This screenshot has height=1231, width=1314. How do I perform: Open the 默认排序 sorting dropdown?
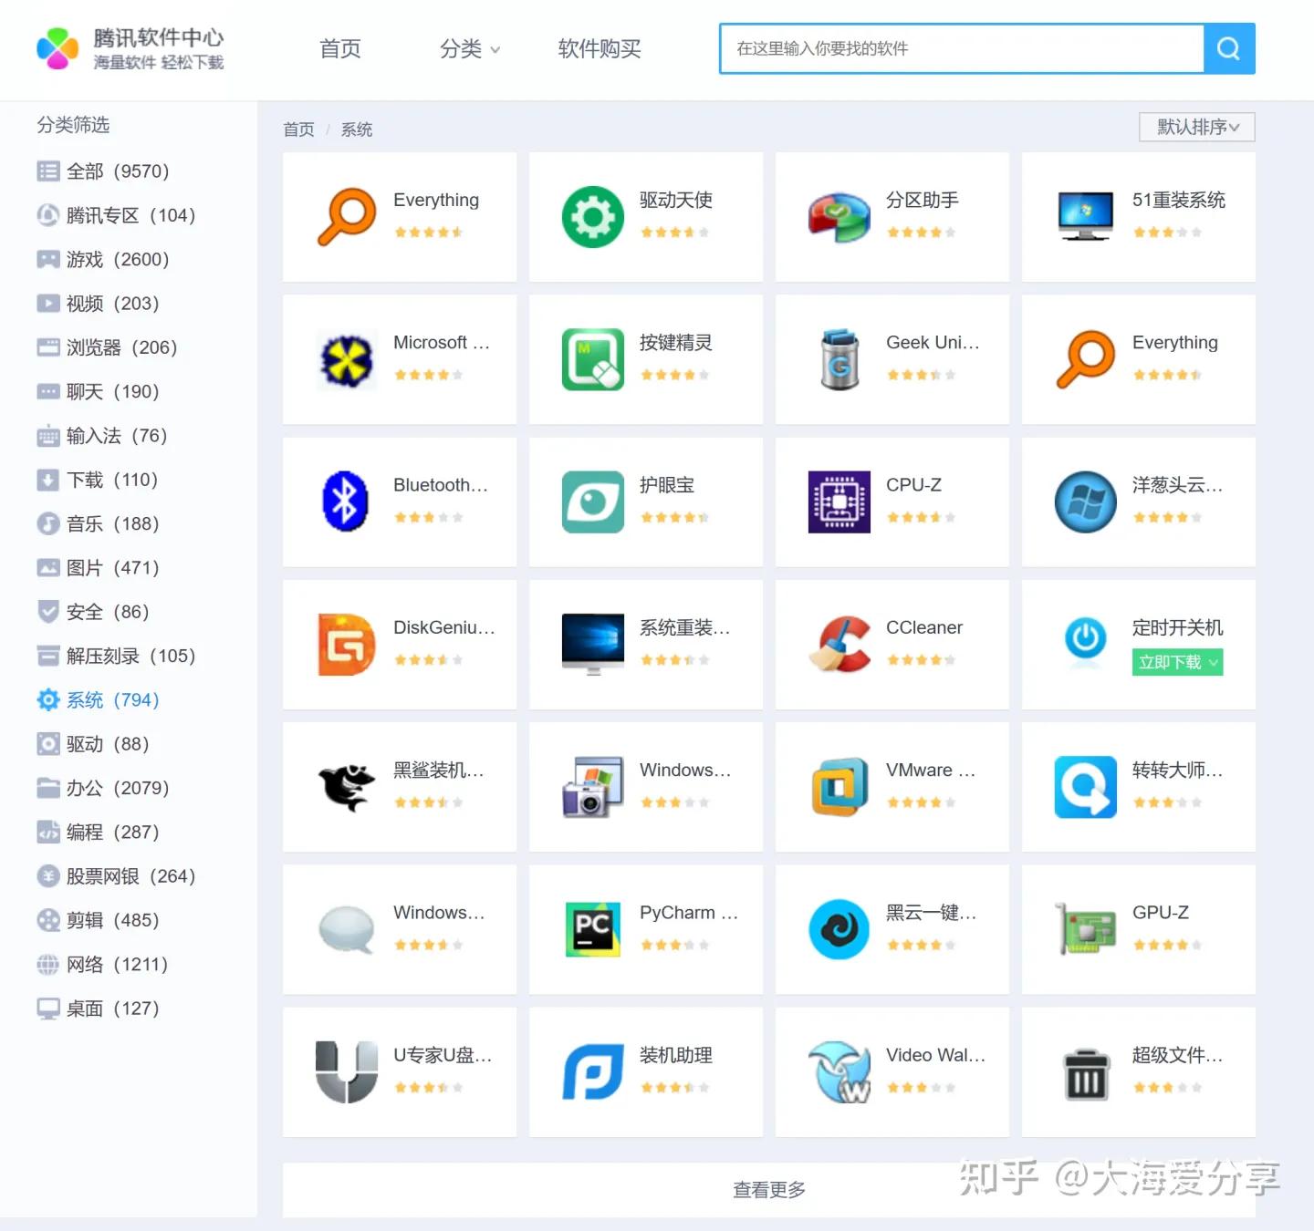click(x=1196, y=127)
